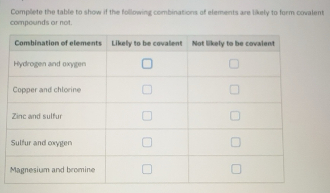Enable not likely covalent checkbox for Magnesium and bromine
The image size is (330, 193).
(x=236, y=169)
